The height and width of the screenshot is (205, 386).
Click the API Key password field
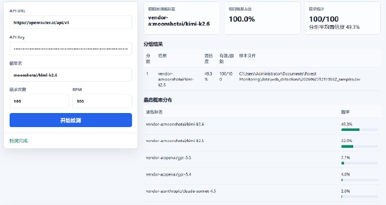point(70,49)
